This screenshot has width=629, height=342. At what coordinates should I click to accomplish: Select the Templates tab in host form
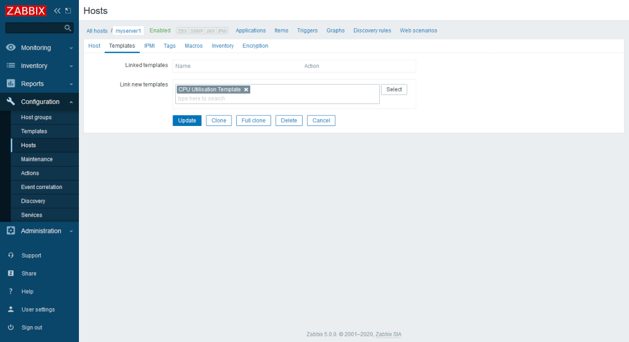click(x=122, y=46)
